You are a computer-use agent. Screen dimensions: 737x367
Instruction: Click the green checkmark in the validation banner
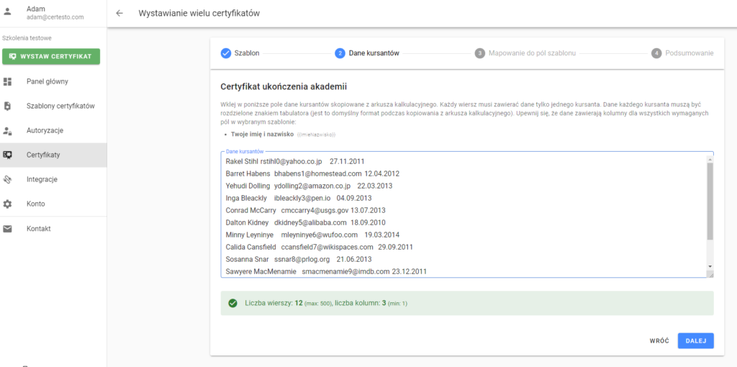point(232,303)
